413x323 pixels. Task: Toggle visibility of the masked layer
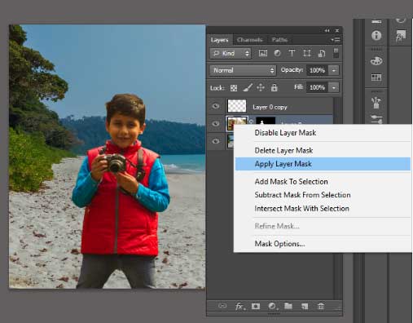(x=216, y=124)
